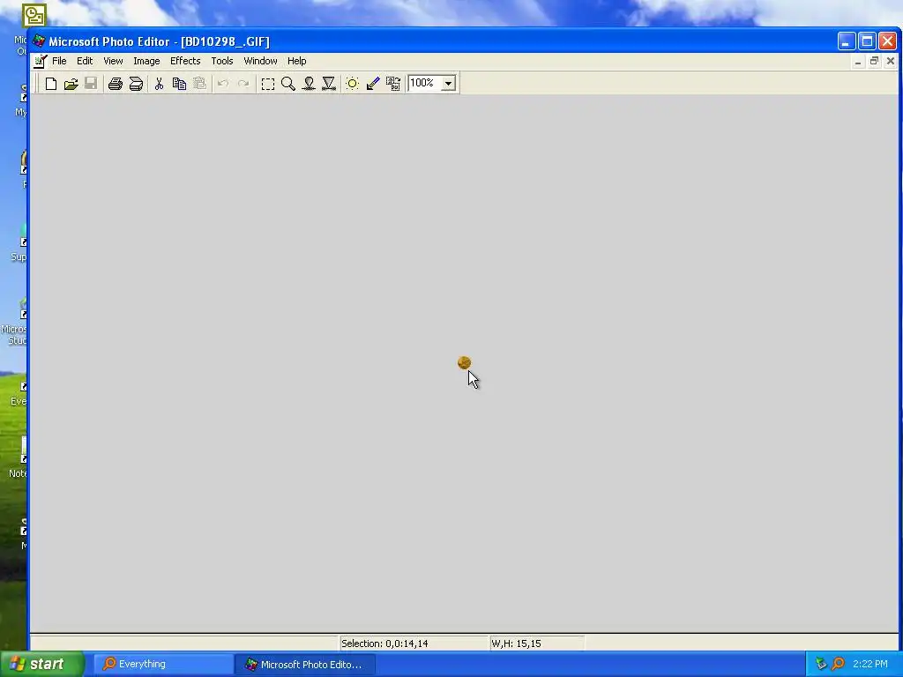
Task: Select the Set Transparent Color pencil tool
Action: (373, 84)
